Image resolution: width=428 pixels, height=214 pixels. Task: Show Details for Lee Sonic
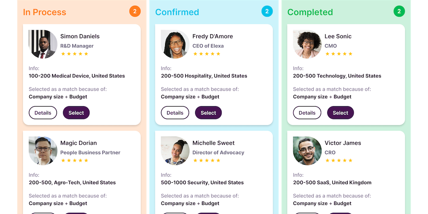307,113
